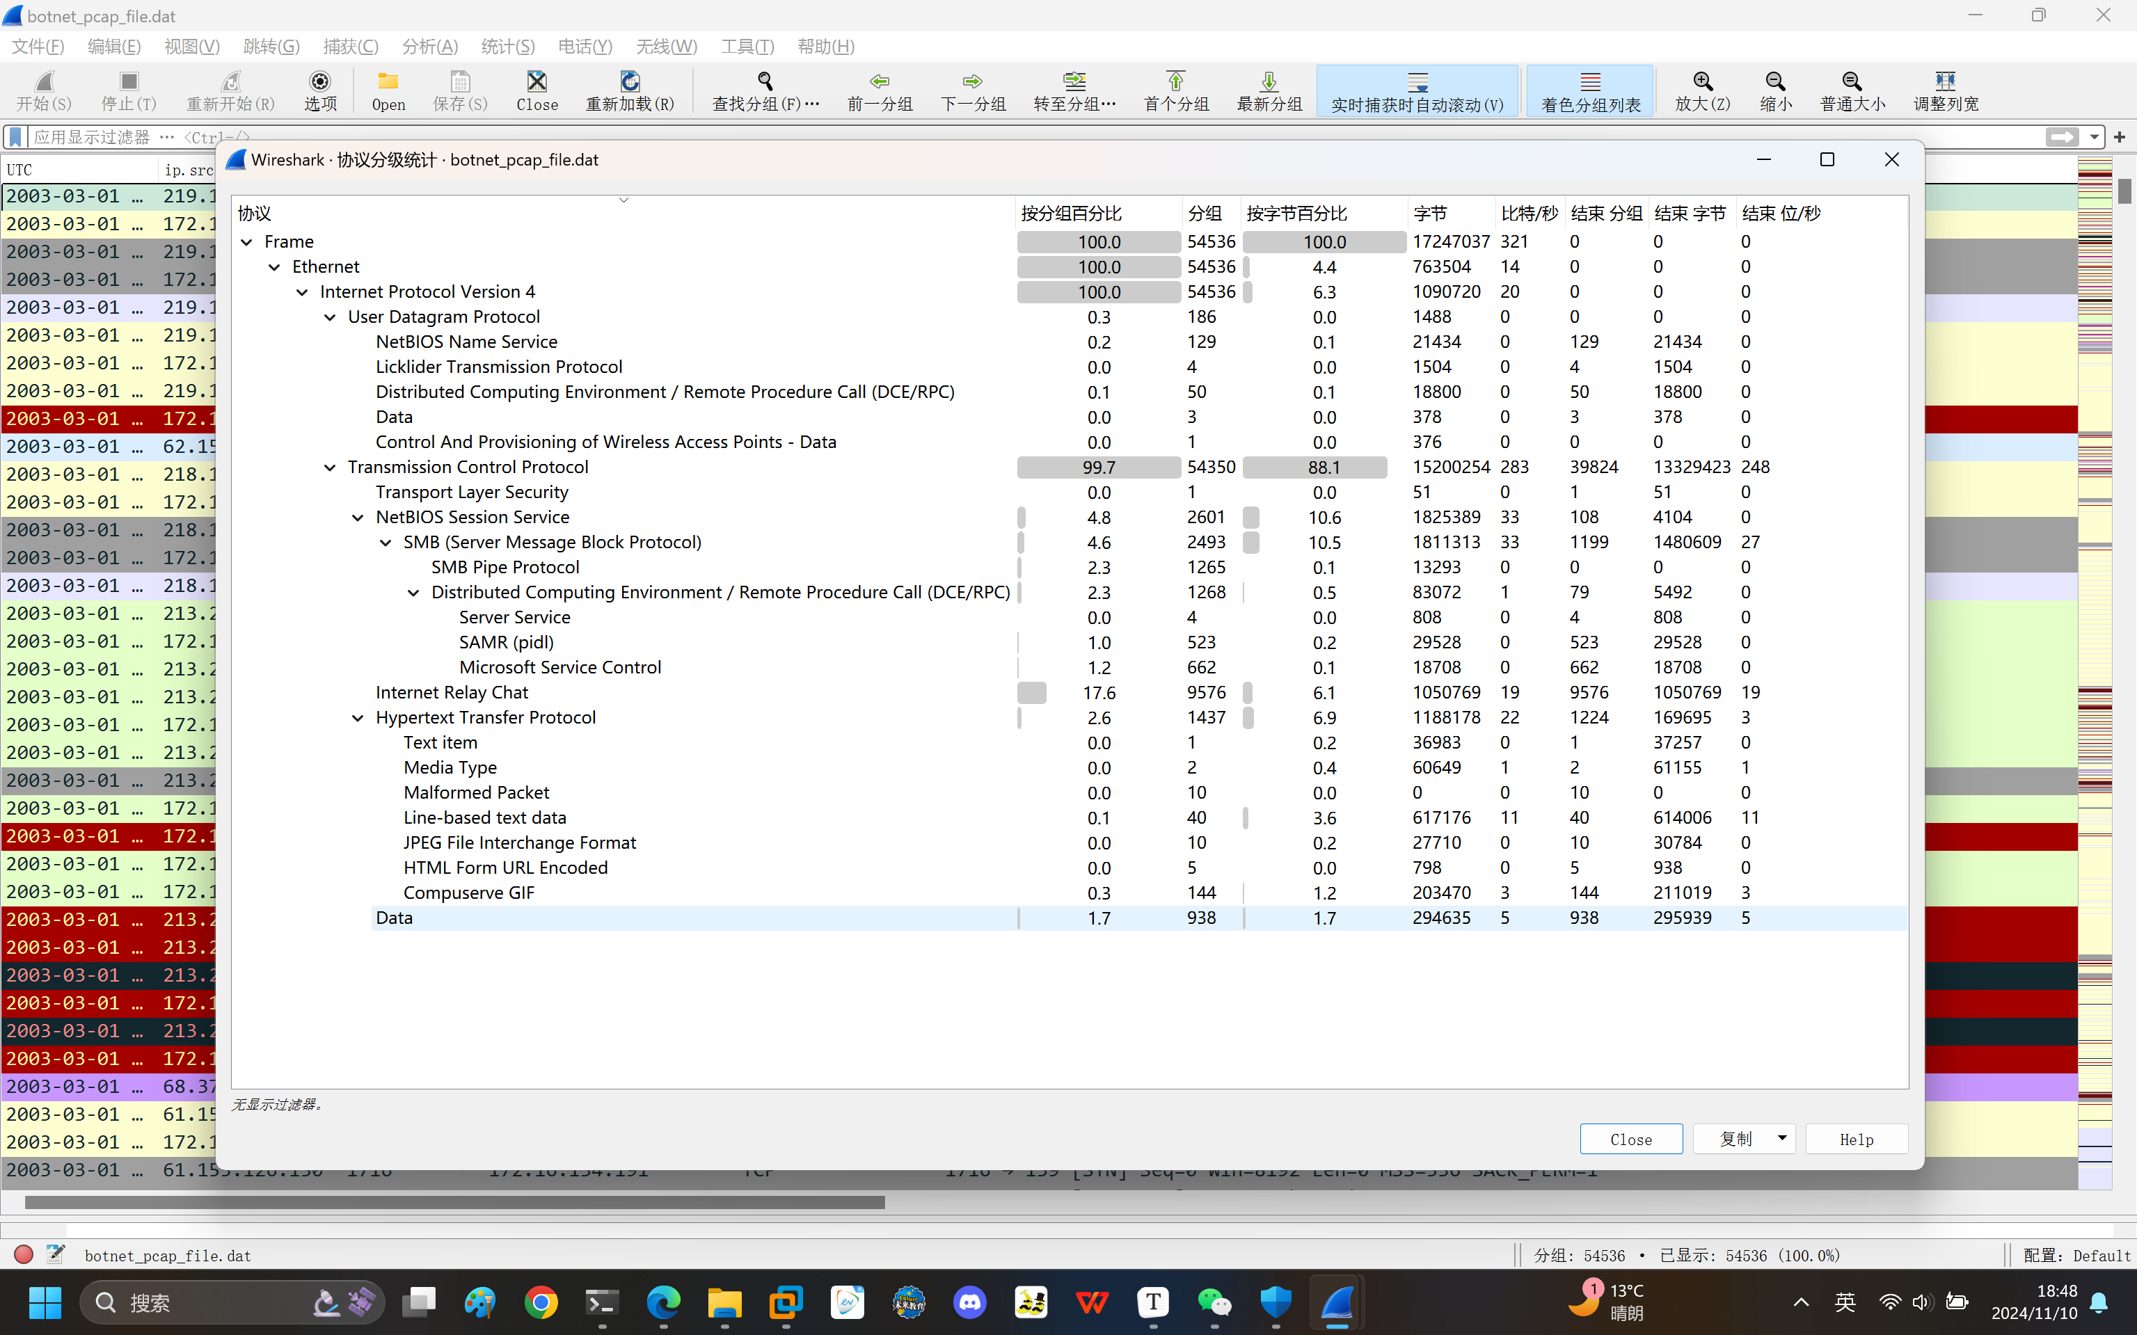Screen dimensions: 2137x1335
Task: Open the display filter history dropdown
Action: 2094,137
